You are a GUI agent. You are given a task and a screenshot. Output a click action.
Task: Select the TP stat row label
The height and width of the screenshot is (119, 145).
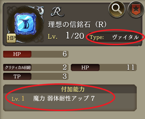17,76
